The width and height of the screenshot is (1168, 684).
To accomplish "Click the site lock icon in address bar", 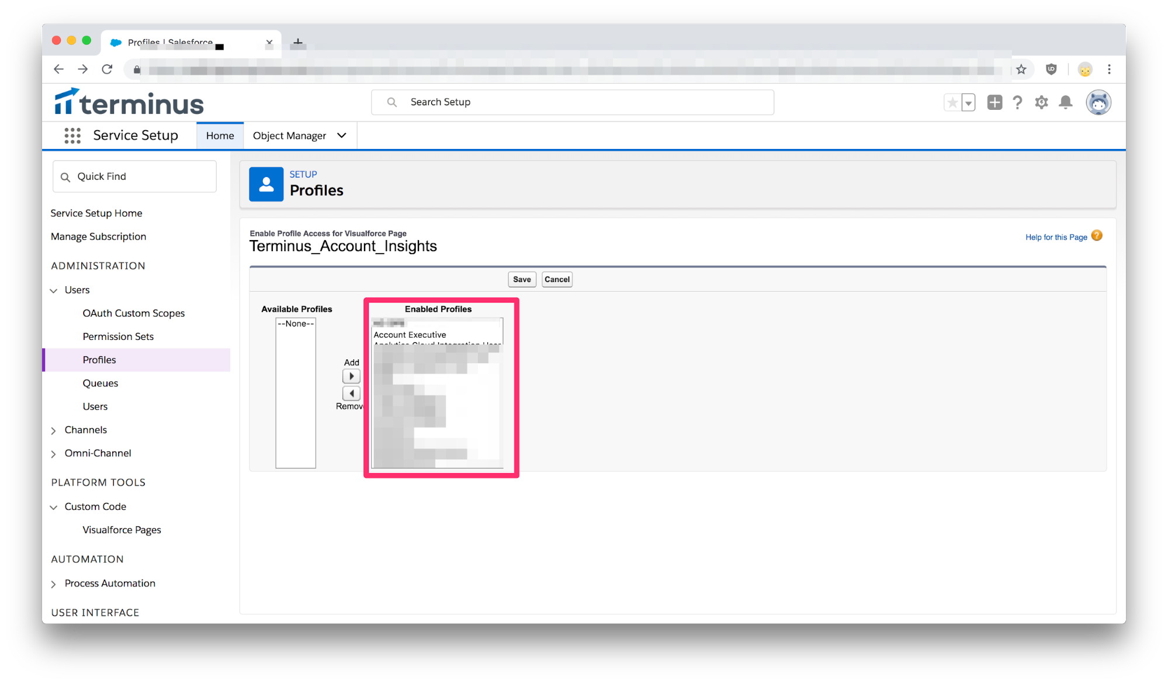I will click(137, 70).
